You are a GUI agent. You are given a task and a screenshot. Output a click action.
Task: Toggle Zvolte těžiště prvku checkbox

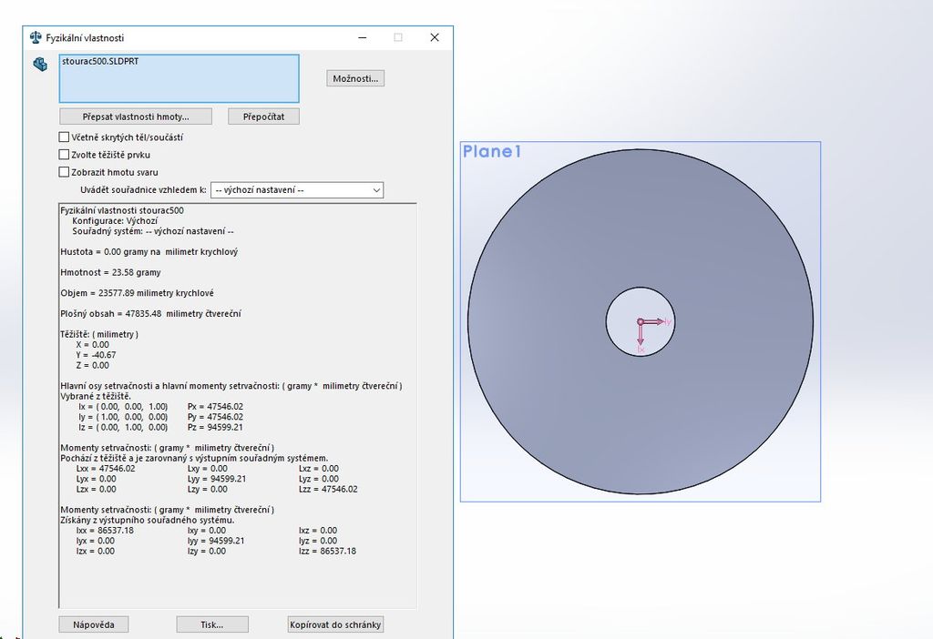(x=65, y=155)
